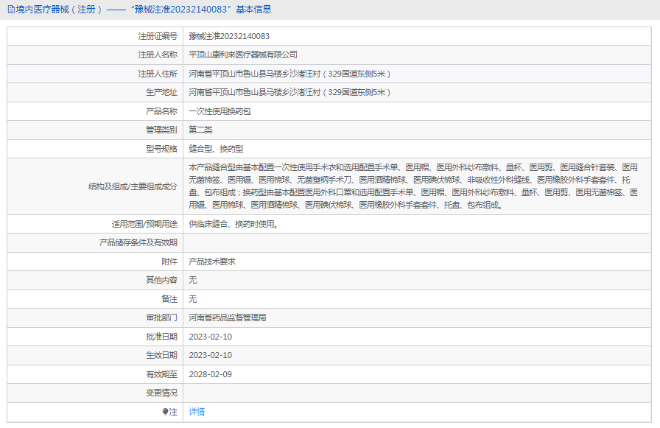Select registration number 豫械注准20232140083 in the table
This screenshot has width=660, height=428.
[229, 36]
